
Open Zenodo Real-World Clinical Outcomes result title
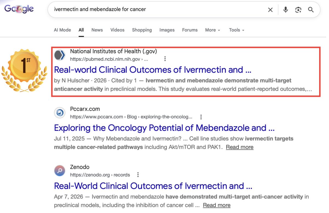[153, 186]
